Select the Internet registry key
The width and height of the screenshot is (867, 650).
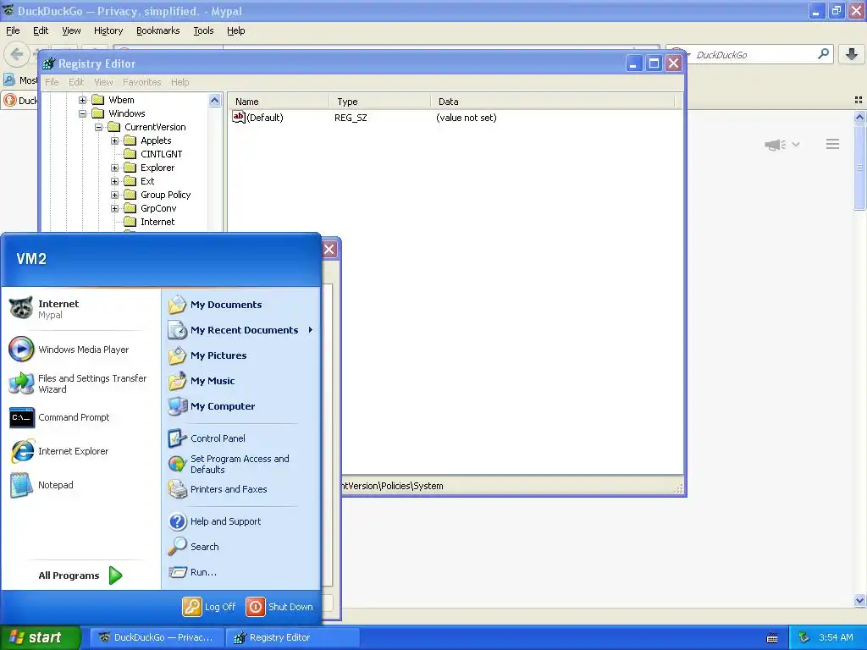(157, 222)
